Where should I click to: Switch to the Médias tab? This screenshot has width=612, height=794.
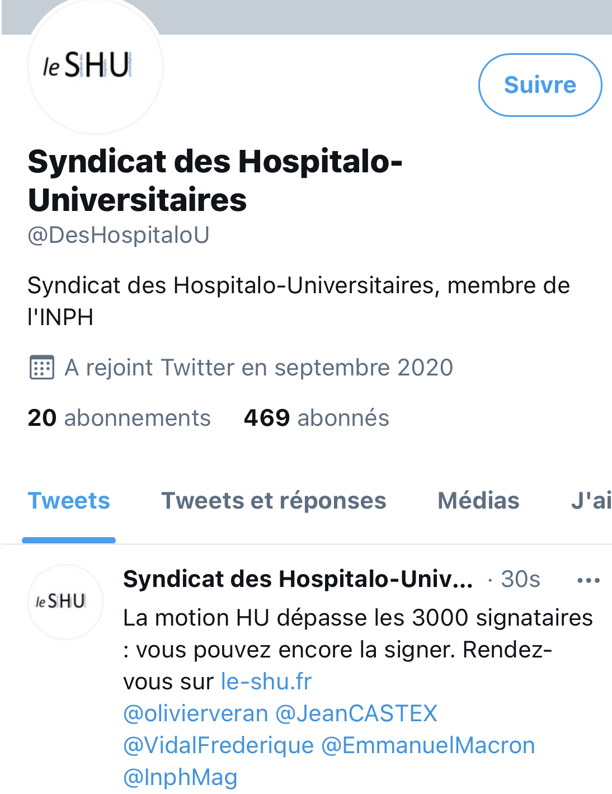(x=478, y=501)
